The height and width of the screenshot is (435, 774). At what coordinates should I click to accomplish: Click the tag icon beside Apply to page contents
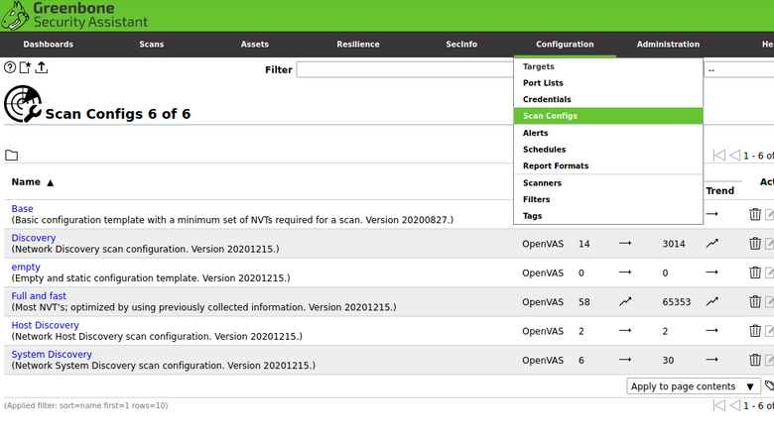(770, 386)
